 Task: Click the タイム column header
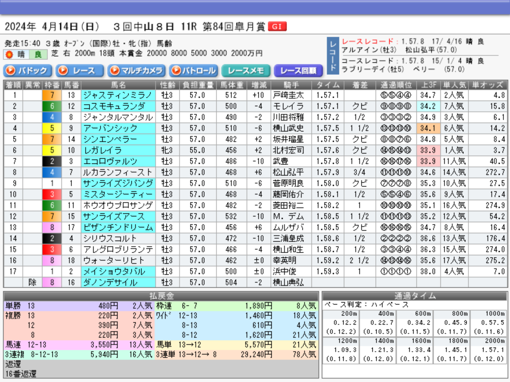(328, 85)
